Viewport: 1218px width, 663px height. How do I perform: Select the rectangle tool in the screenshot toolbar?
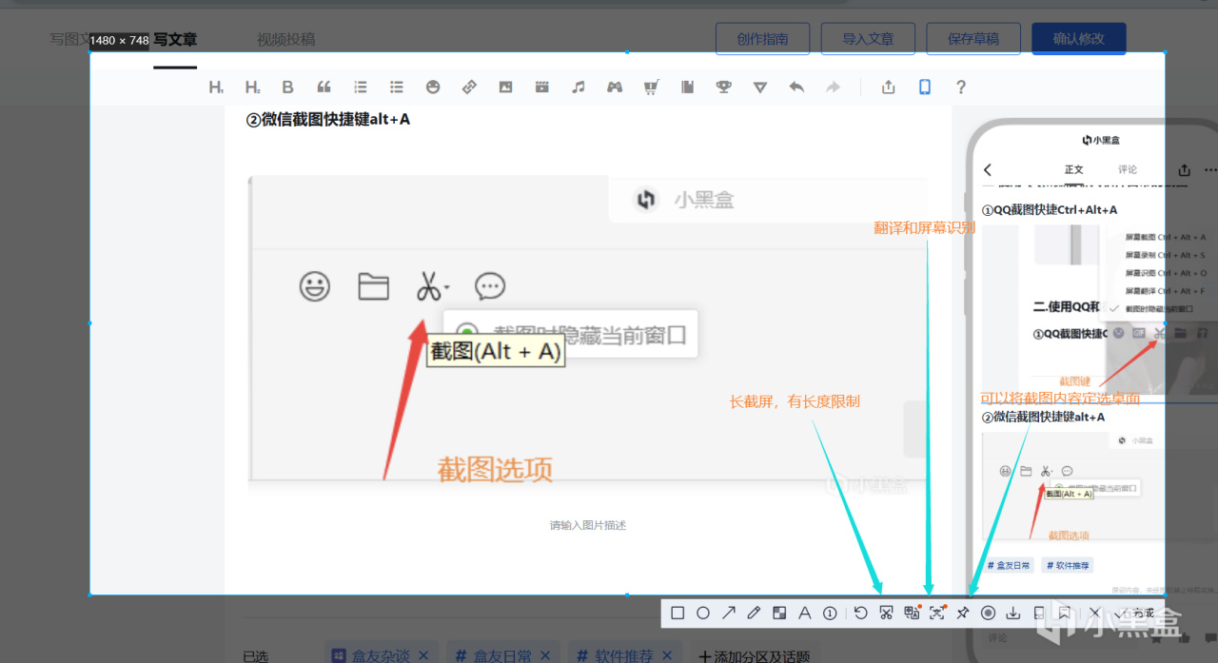[x=678, y=614]
